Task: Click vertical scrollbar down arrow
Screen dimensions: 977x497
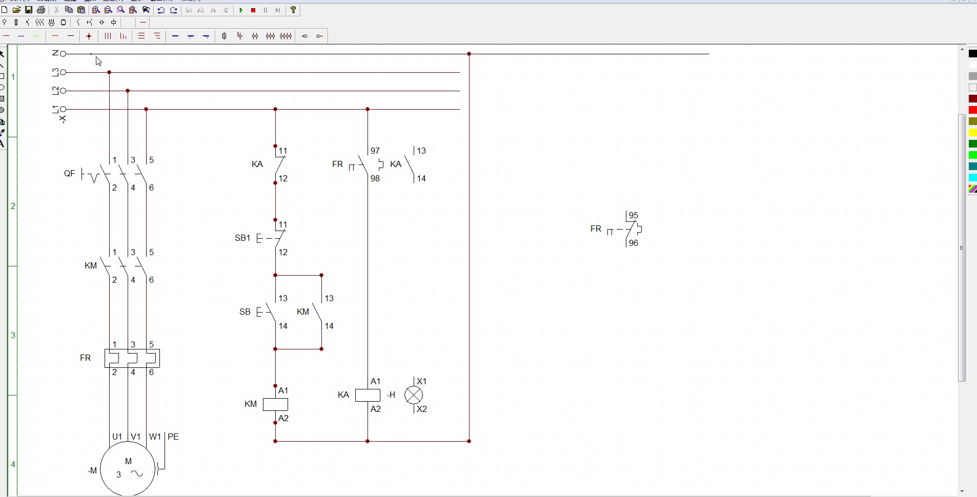Action: [963, 492]
